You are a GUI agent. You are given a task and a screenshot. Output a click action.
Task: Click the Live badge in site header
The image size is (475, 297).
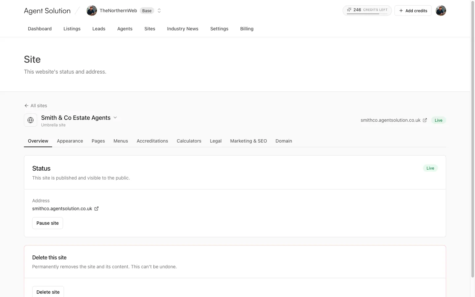[438, 120]
